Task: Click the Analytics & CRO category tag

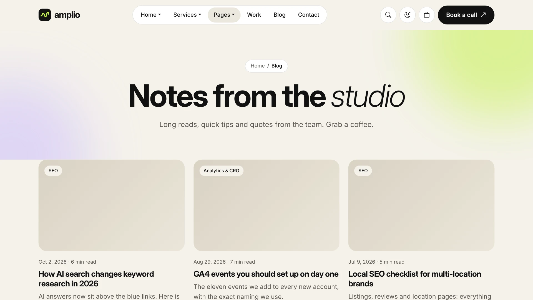Action: click(x=221, y=171)
